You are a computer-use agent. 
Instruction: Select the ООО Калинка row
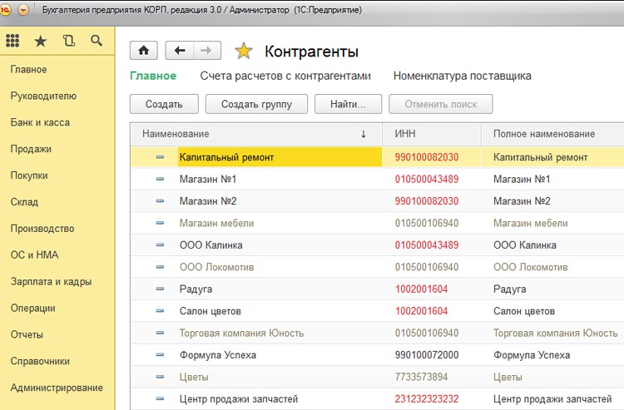212,245
